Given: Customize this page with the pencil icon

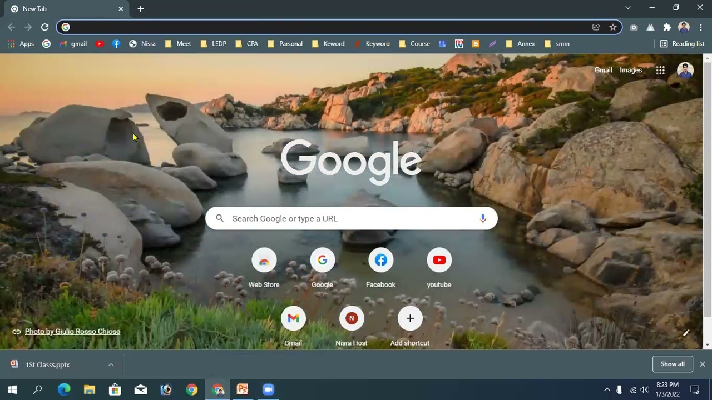Looking at the screenshot, I should coord(686,333).
